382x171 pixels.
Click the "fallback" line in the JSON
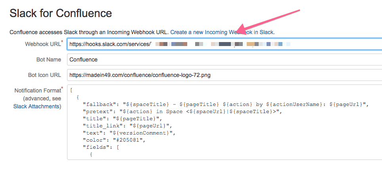click(x=227, y=104)
